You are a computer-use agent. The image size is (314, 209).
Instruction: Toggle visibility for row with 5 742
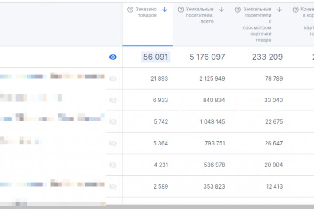tap(113, 122)
